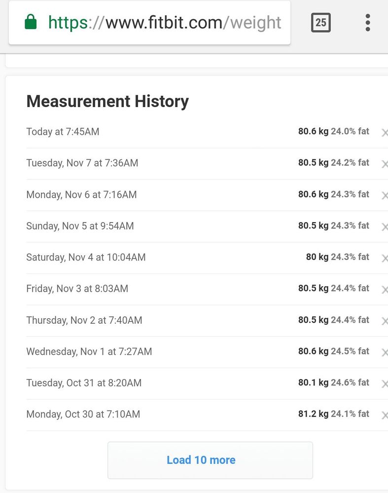This screenshot has width=388, height=493.
Task: Delete the Friday, Nov 3 measurement
Action: point(384,289)
